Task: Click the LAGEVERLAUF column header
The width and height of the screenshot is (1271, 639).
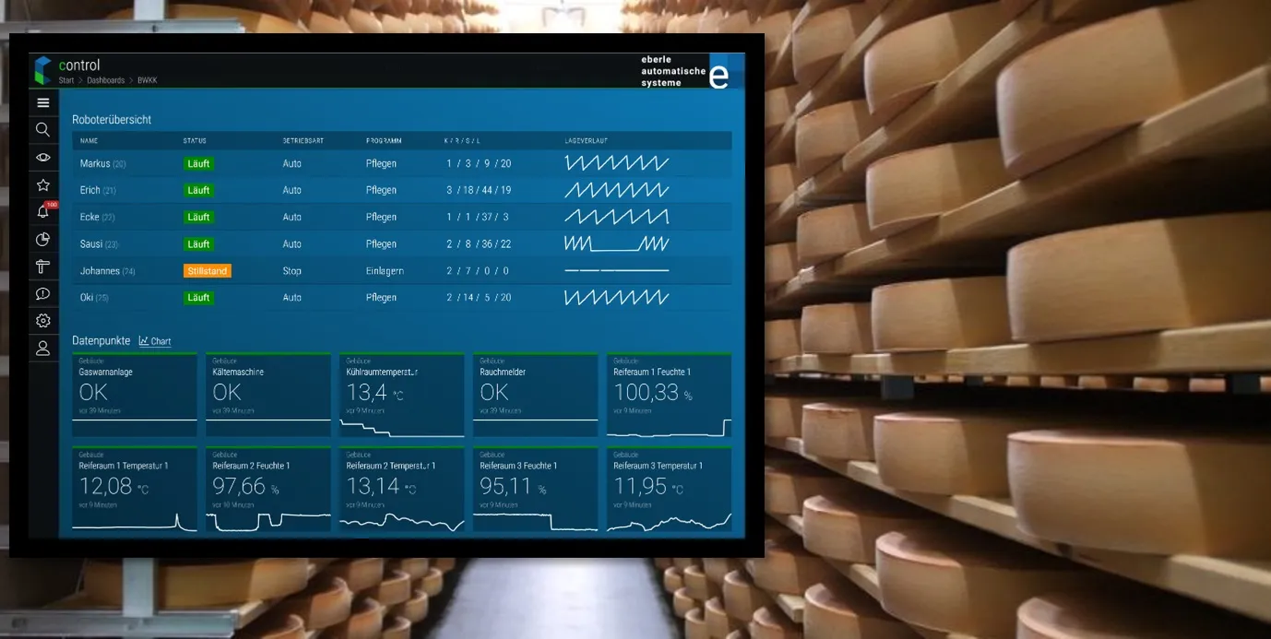Action: (x=586, y=141)
